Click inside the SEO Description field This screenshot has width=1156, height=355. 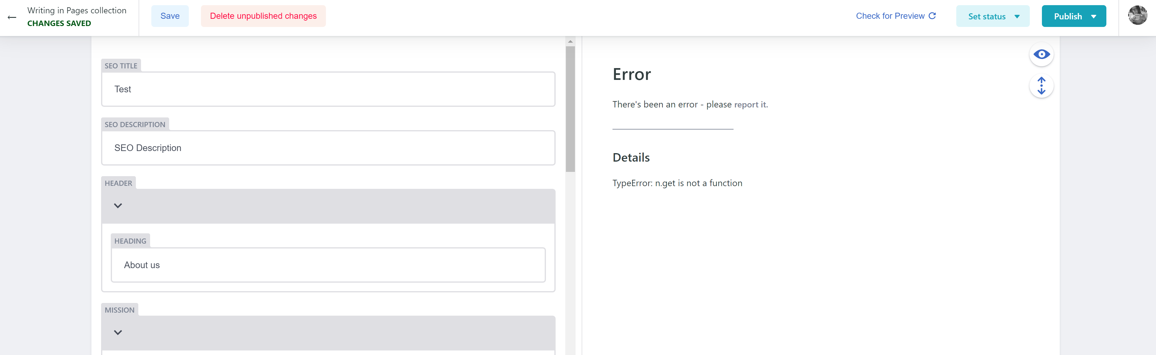click(x=328, y=148)
